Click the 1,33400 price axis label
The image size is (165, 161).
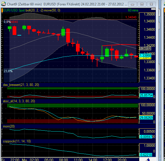[149, 78]
